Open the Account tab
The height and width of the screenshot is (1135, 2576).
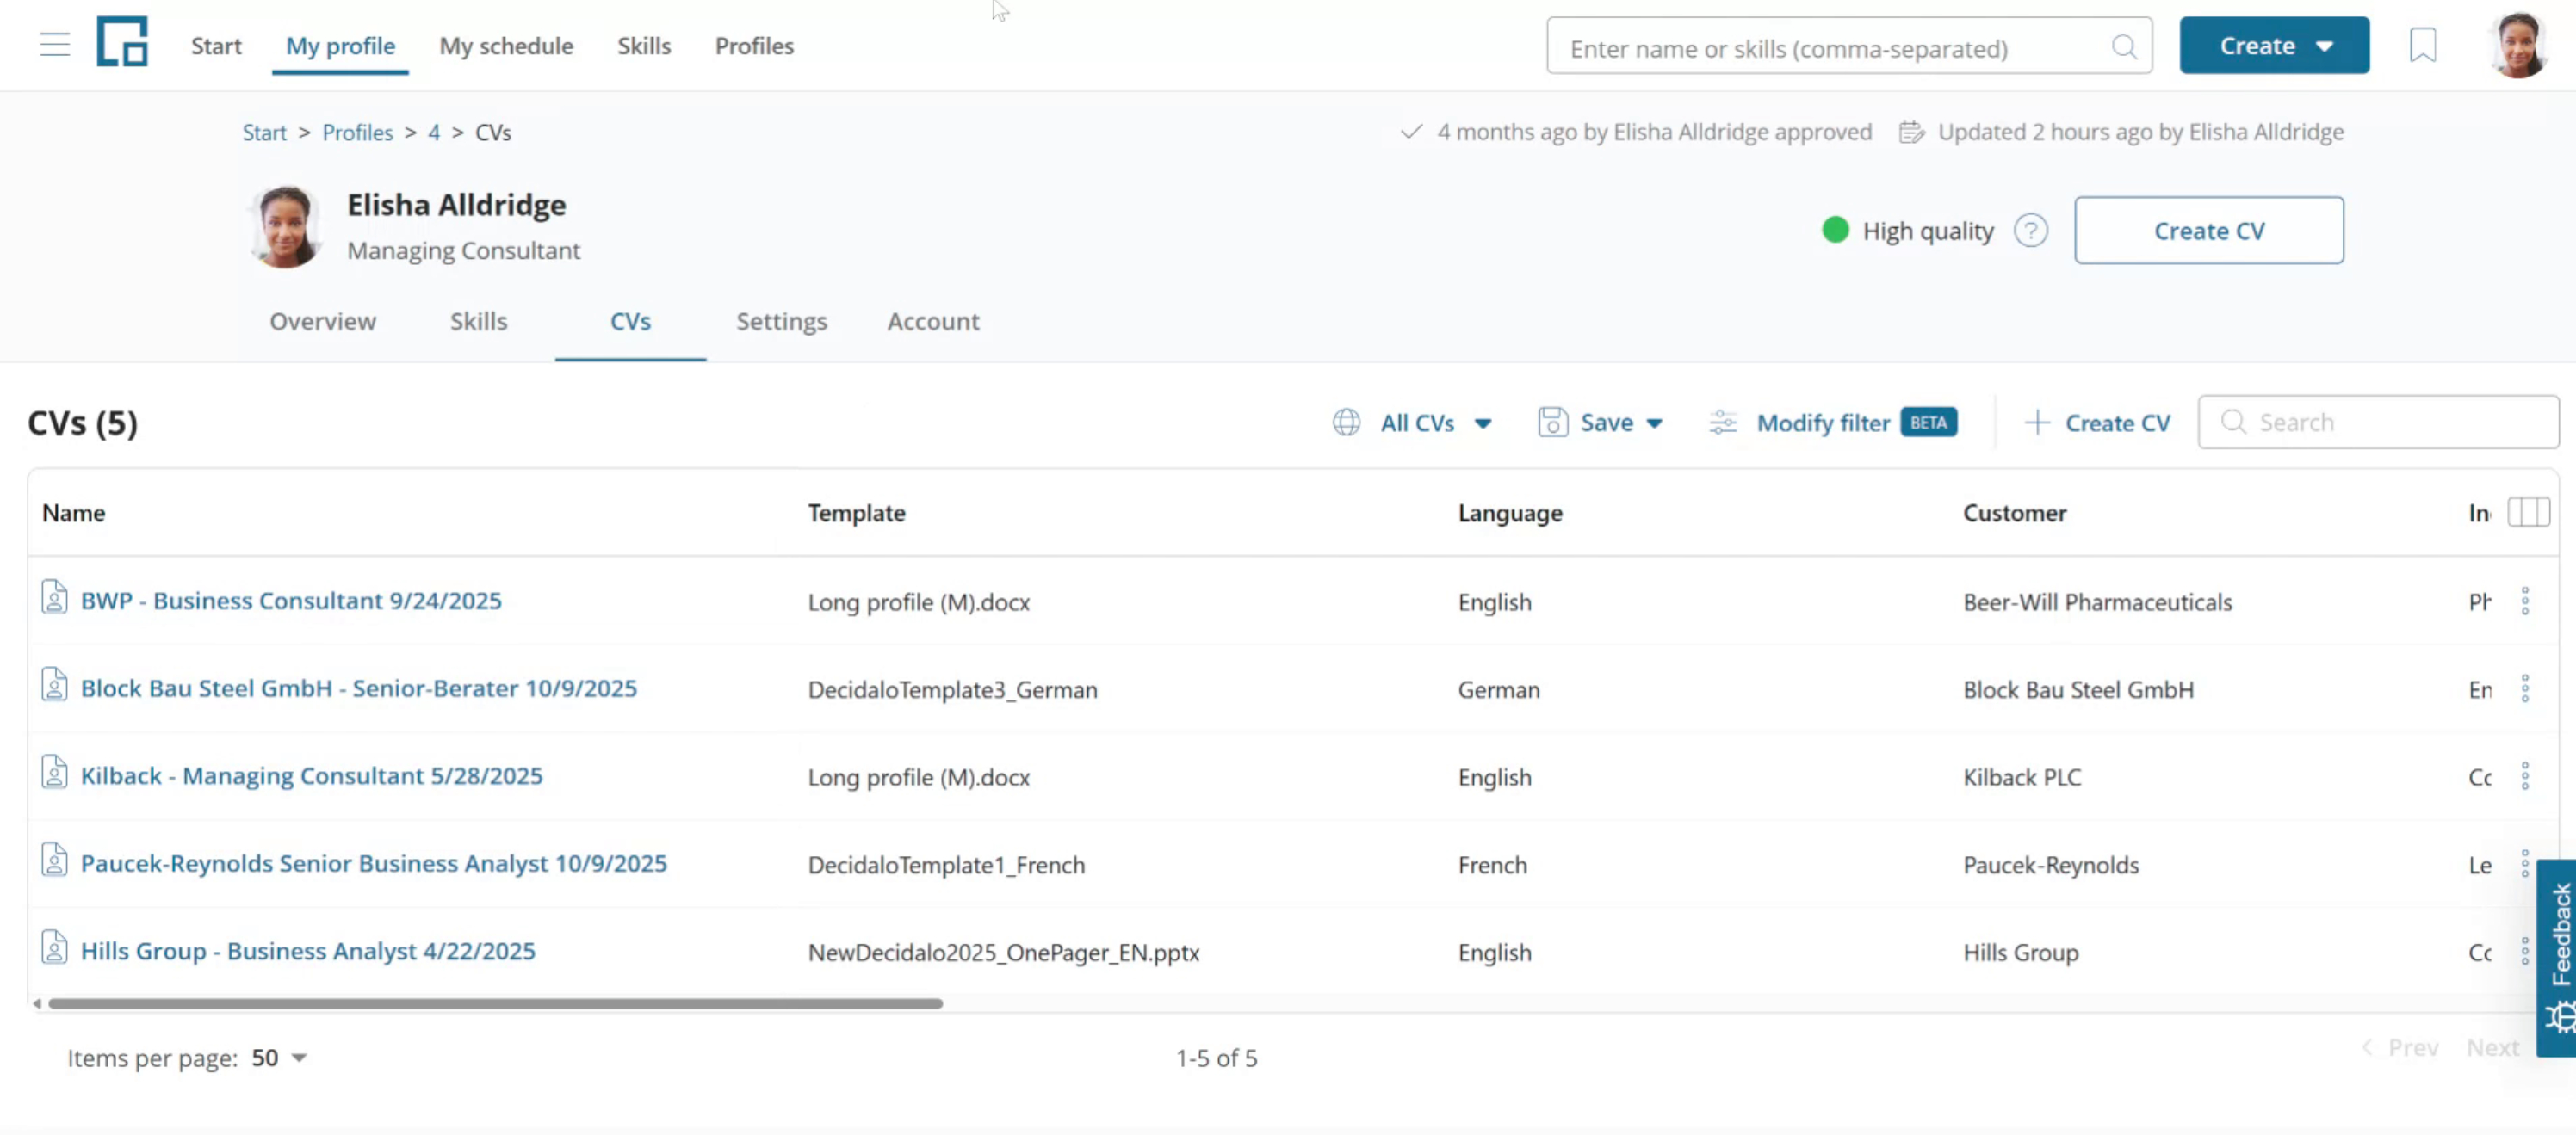933,322
